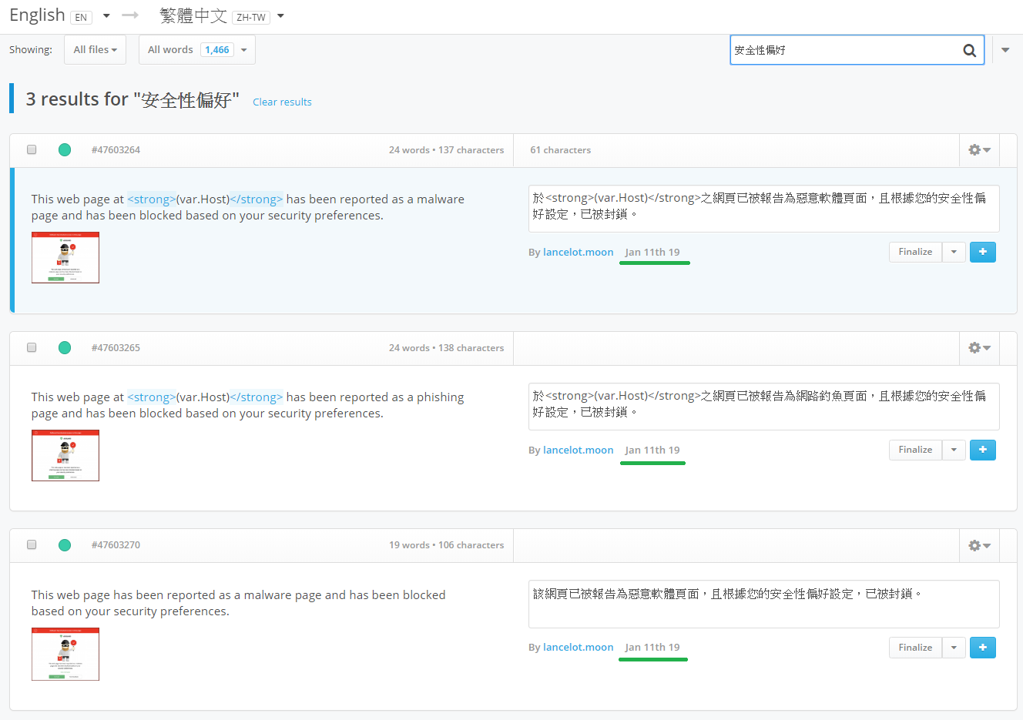Add translation with plus button for #47603265

pos(983,450)
